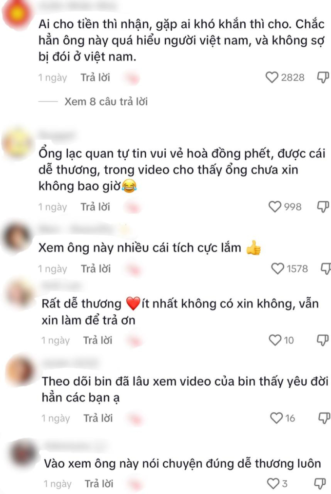Dislike the comment showing 998 likes

click(323, 207)
